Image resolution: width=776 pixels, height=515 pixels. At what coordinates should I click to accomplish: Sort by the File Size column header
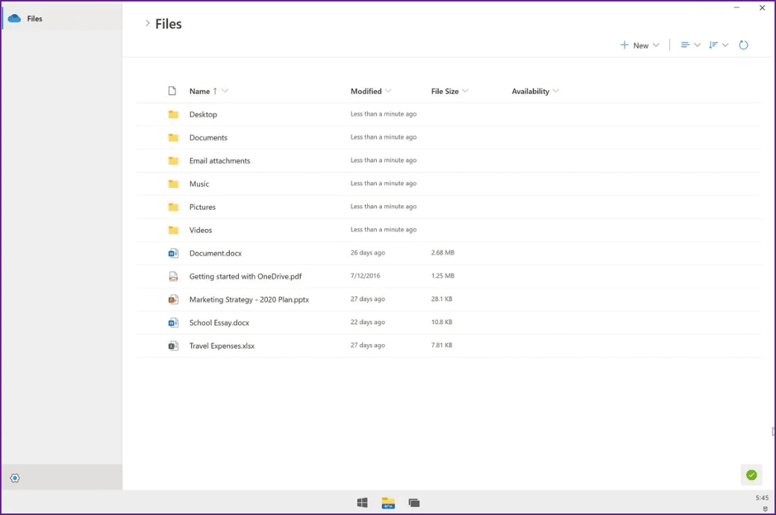tap(445, 91)
